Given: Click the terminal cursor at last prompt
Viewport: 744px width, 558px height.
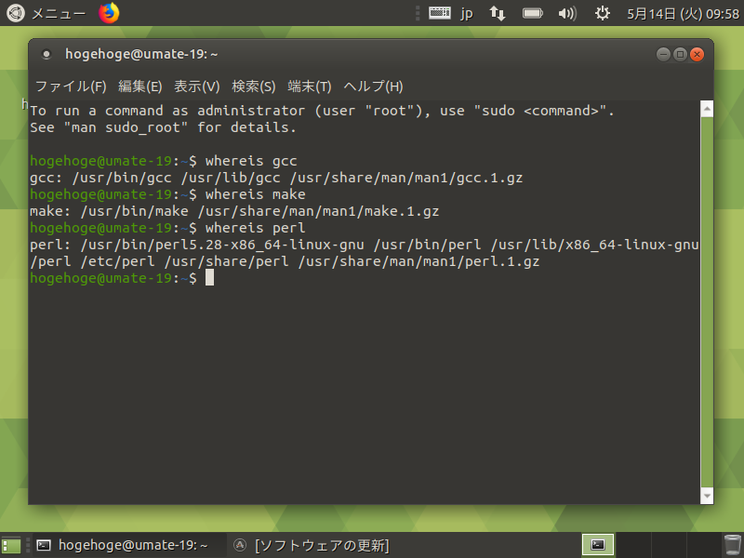Looking at the screenshot, I should (x=210, y=278).
